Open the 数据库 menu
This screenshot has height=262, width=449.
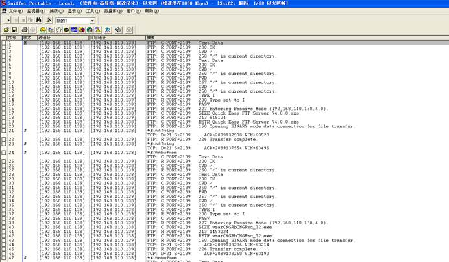113,11
